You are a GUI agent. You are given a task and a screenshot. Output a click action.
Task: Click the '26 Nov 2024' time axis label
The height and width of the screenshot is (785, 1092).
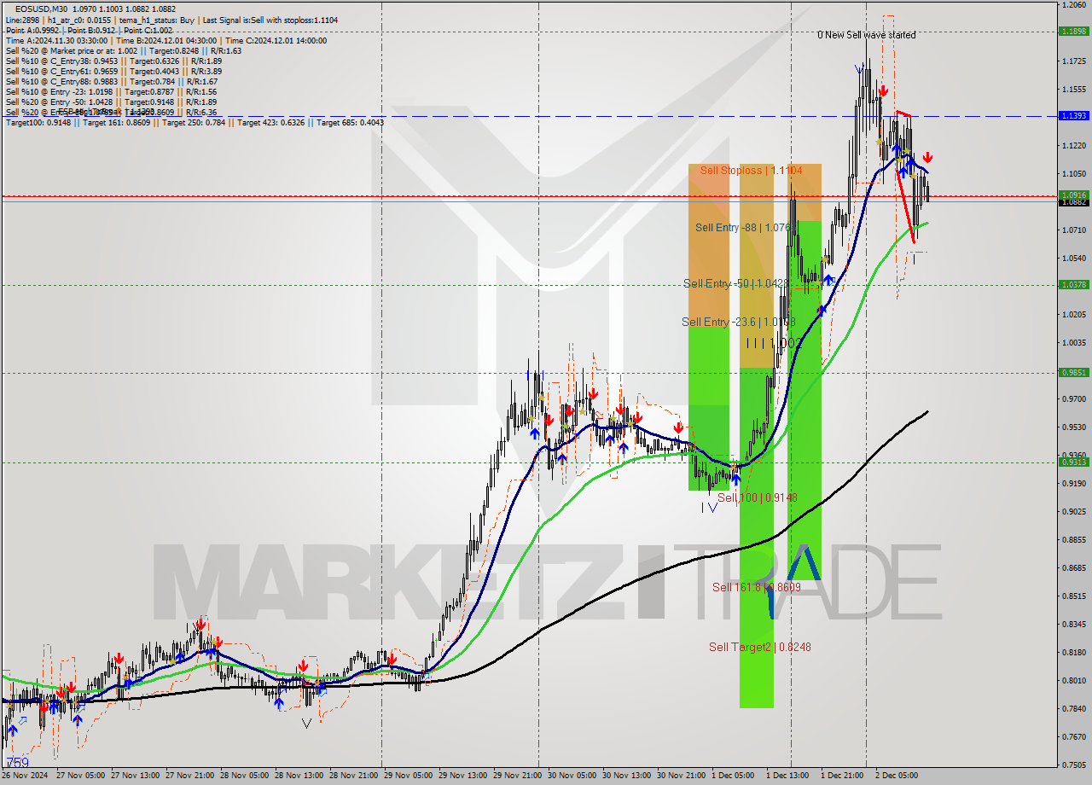26,776
